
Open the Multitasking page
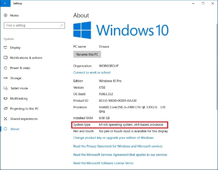(x=19, y=98)
